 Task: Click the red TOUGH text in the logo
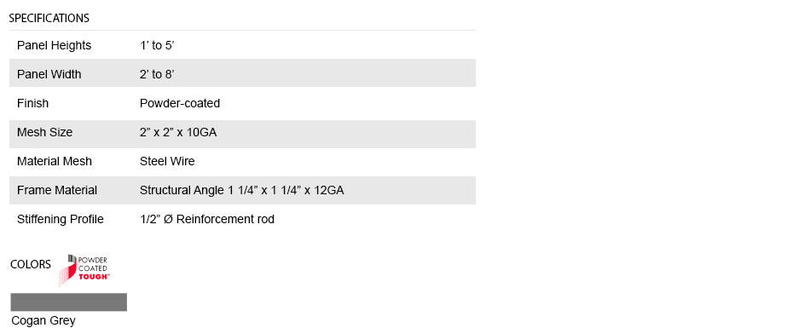[94, 276]
